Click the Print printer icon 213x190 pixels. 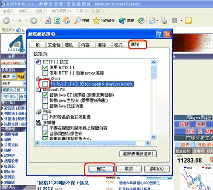click(164, 21)
